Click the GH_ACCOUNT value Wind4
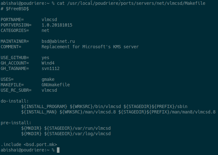The image size is (218, 155). [48, 63]
